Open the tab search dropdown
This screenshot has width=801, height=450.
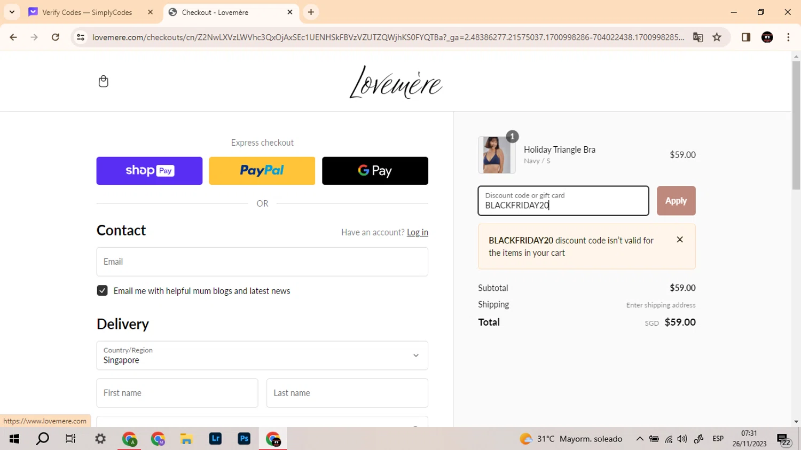[x=12, y=12]
